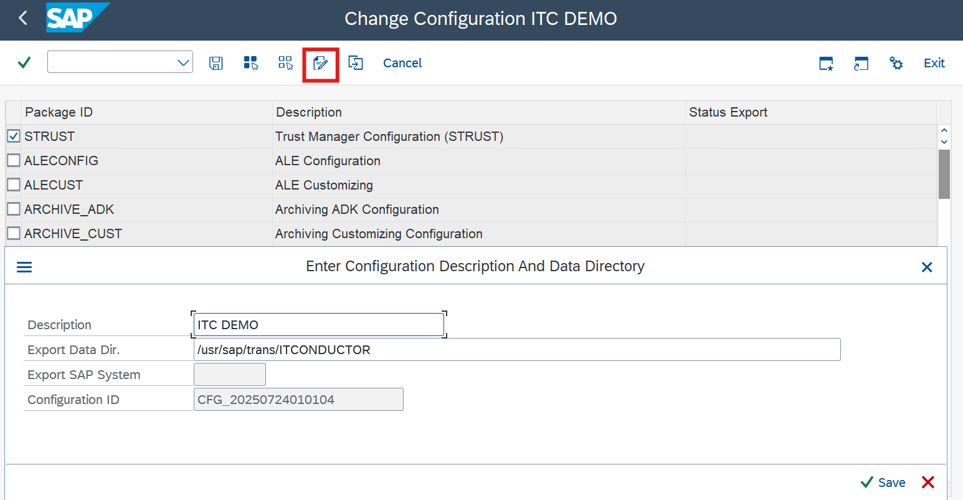The width and height of the screenshot is (963, 500).
Task: Click the SAP back arrow icon
Action: (23, 18)
